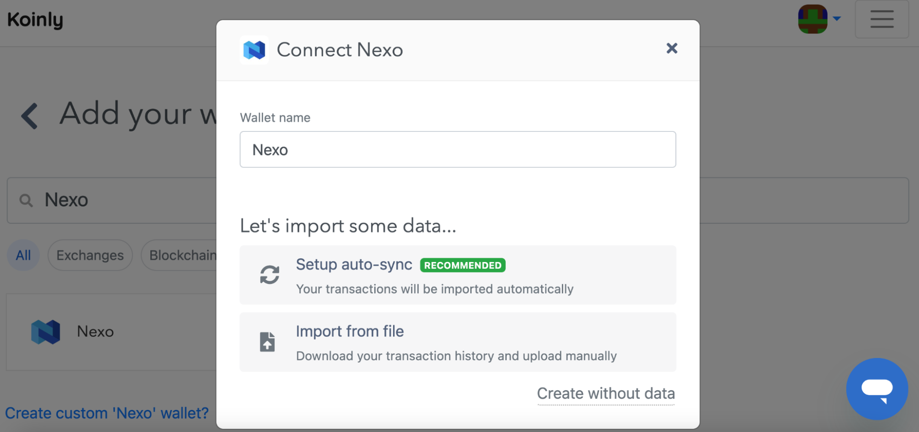Click the Koinly logo
Viewport: 919px width, 432px height.
click(35, 20)
